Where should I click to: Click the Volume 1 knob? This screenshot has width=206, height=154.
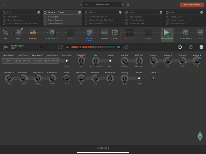153,61
